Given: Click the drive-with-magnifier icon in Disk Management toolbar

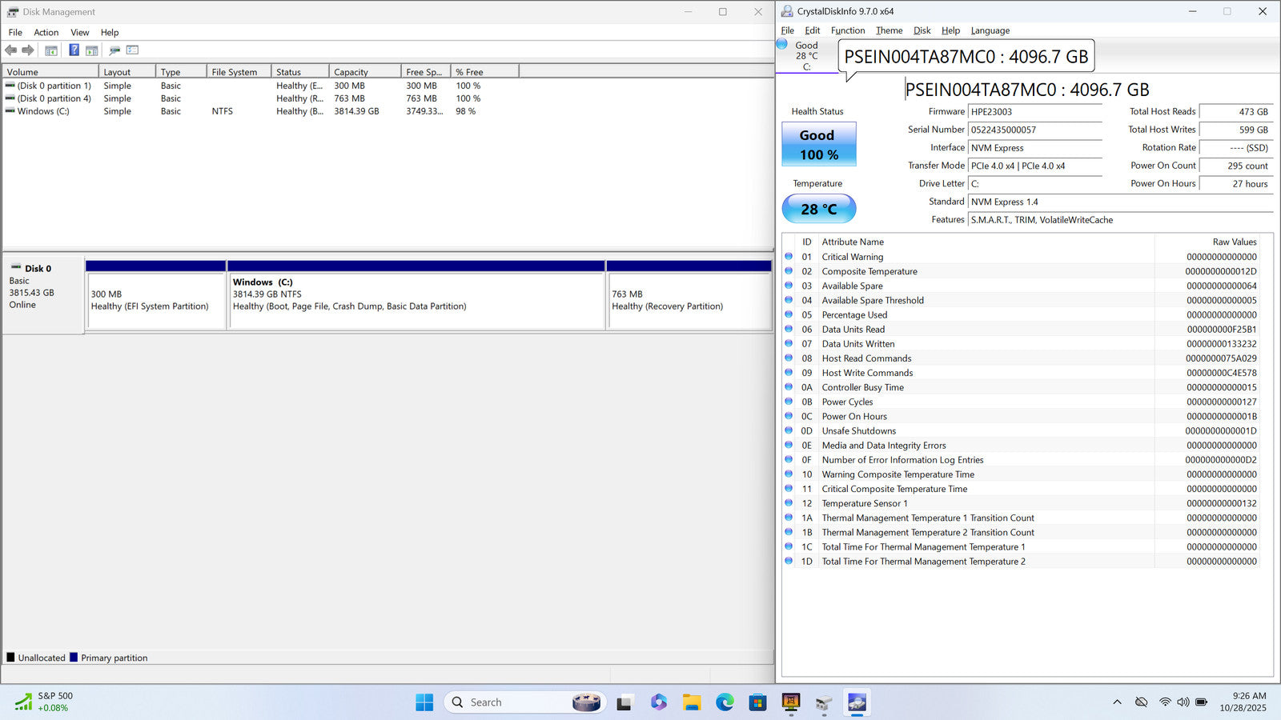Looking at the screenshot, I should coord(114,50).
